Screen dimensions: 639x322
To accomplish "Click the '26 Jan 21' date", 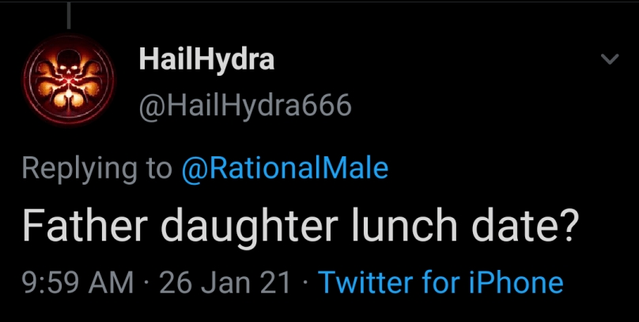I will [225, 283].
